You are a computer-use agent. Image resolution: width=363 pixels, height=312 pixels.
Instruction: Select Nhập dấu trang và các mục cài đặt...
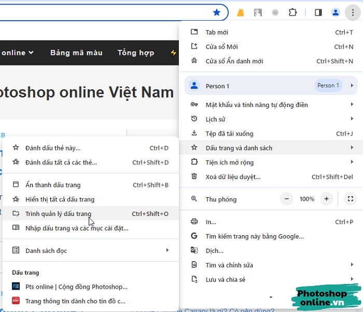91,228
